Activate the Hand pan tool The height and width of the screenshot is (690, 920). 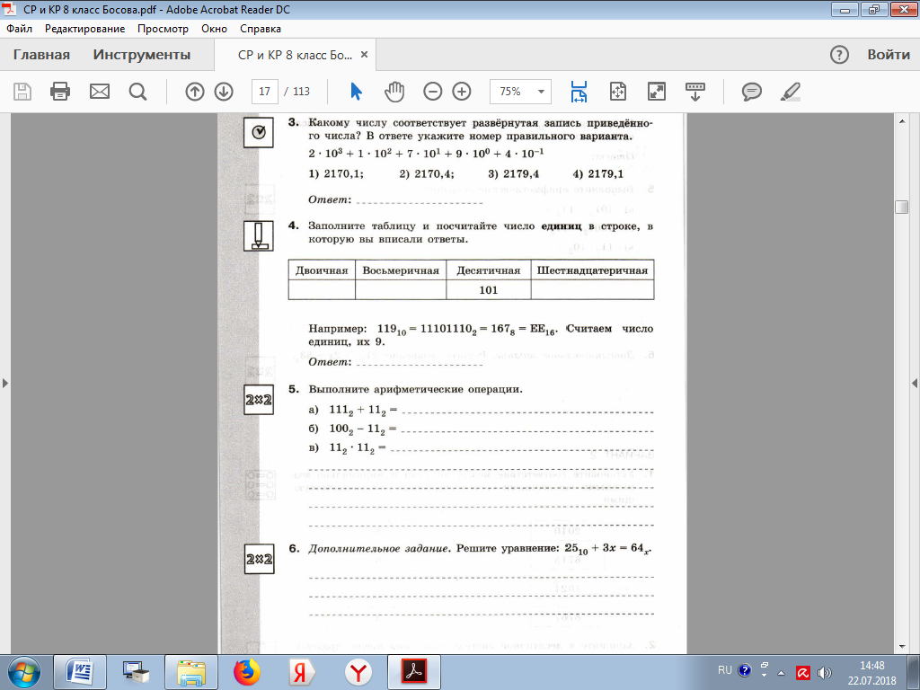point(394,92)
